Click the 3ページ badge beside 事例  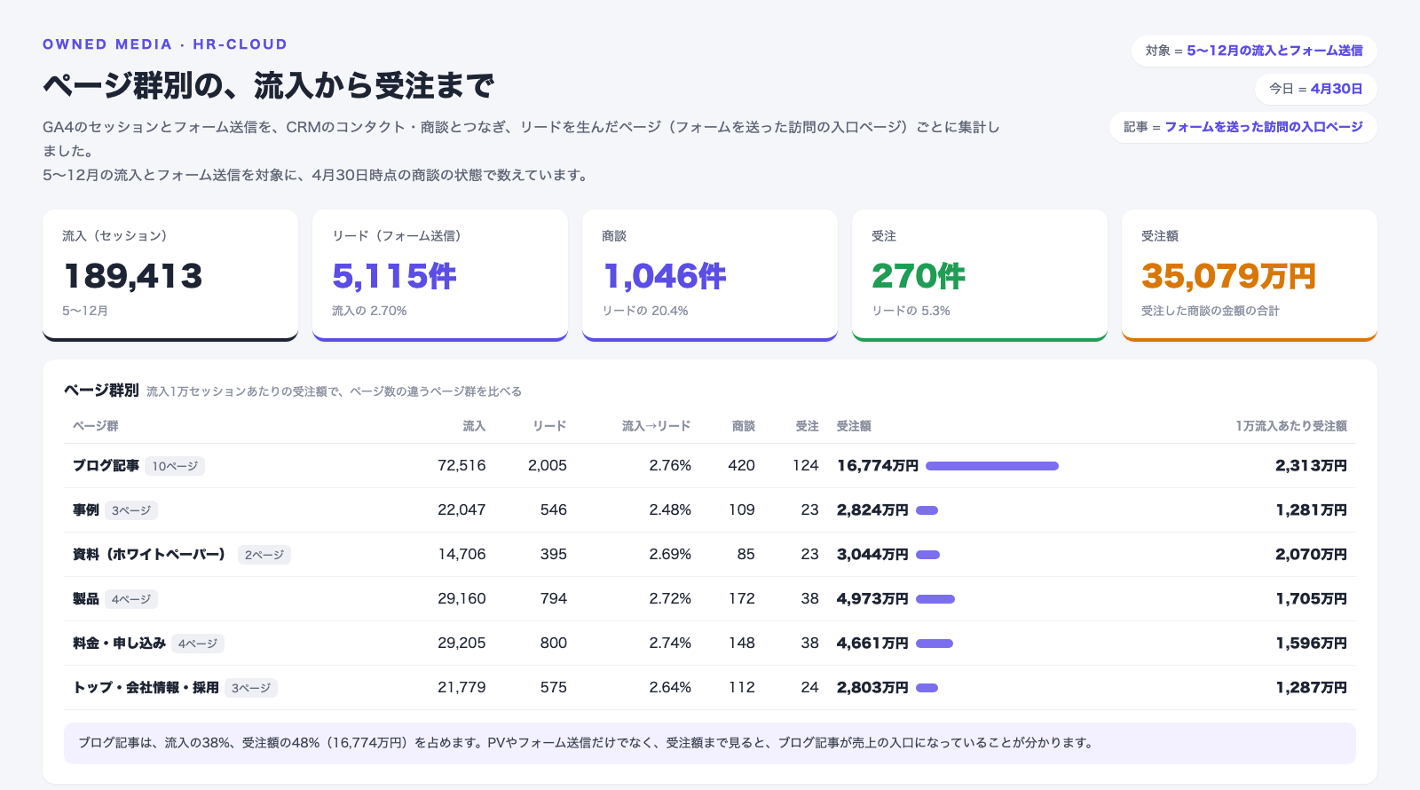coord(131,510)
